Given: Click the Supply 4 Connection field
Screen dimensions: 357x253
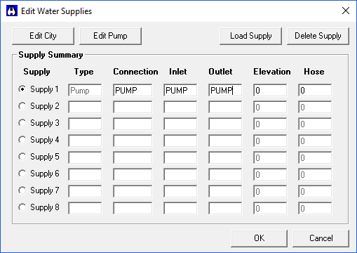Looking at the screenshot, I should click(x=133, y=141).
